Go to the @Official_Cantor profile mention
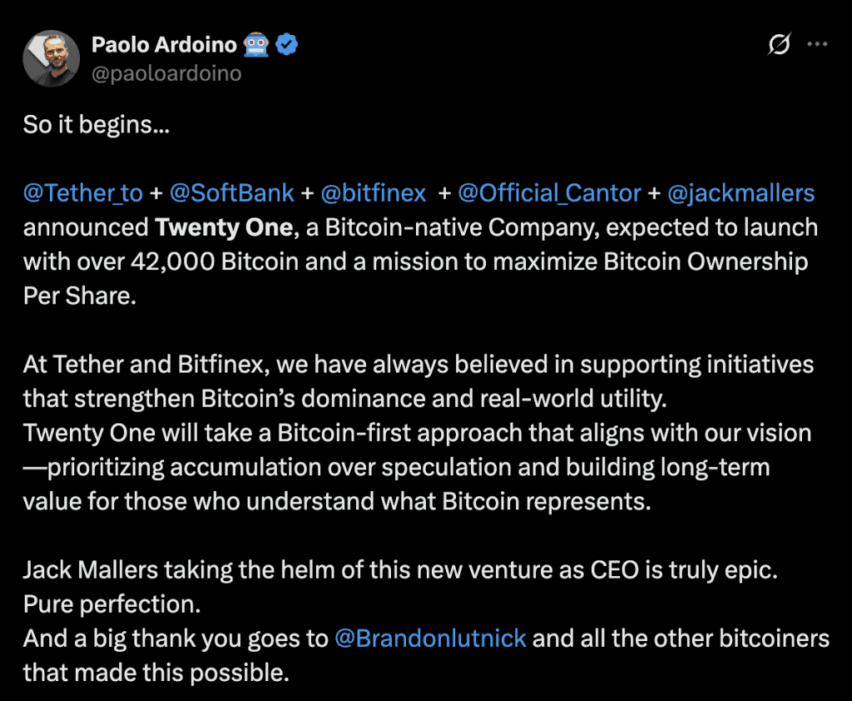Screen dimensions: 852x701 point(549,193)
